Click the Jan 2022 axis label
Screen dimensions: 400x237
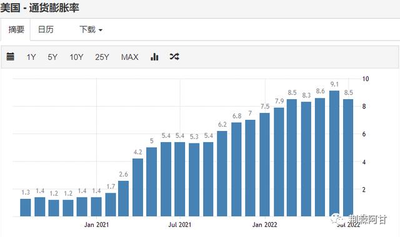pyautogui.click(x=264, y=225)
